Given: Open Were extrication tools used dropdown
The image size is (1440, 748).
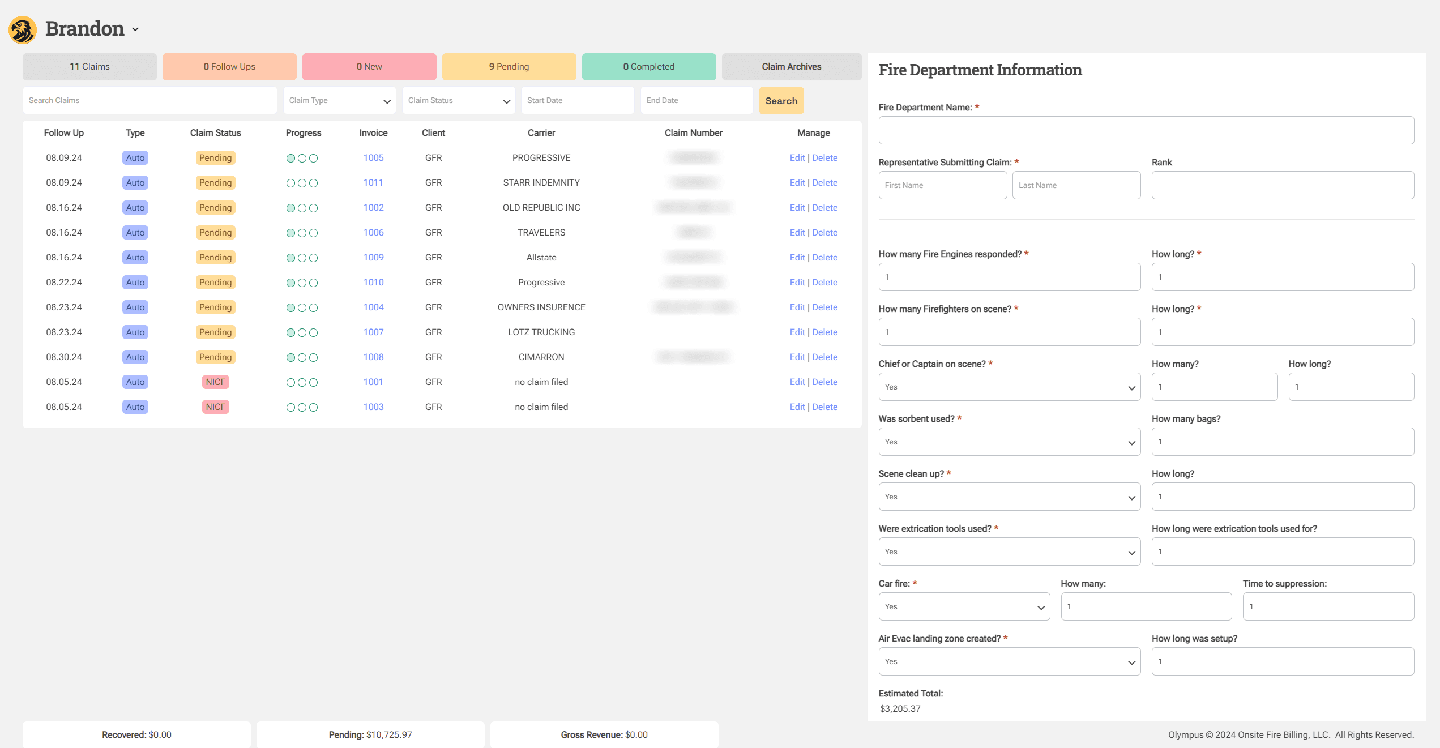Looking at the screenshot, I should point(1009,552).
